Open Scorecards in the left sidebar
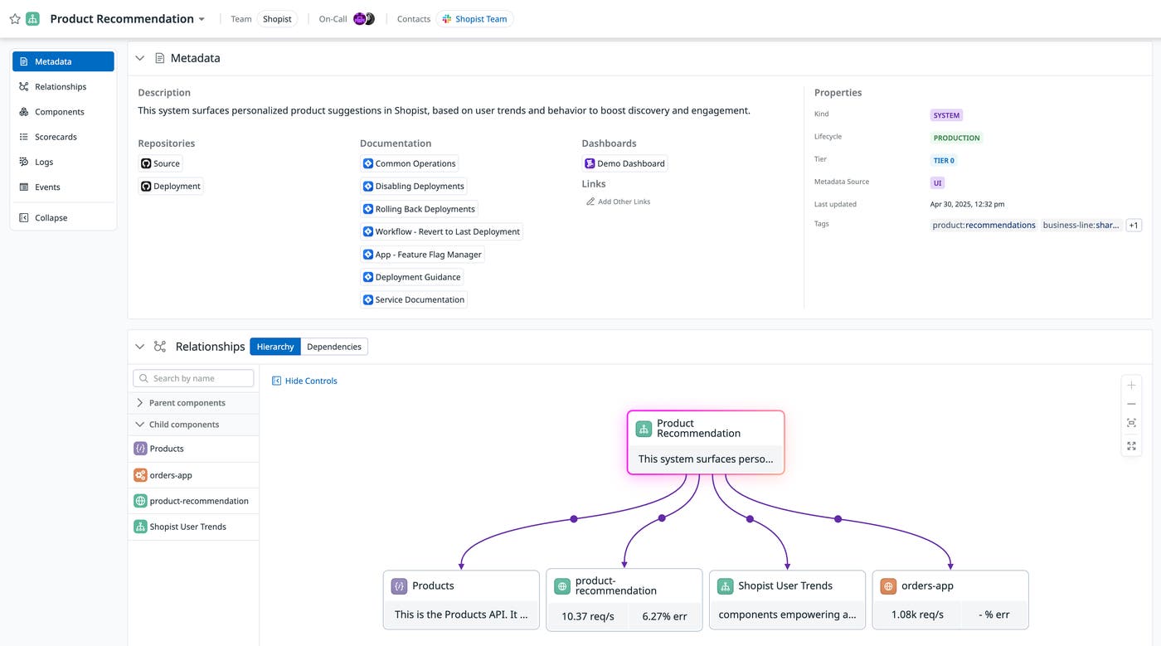Image resolution: width=1161 pixels, height=646 pixels. coord(56,137)
